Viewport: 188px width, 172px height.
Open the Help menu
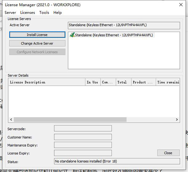point(58,13)
